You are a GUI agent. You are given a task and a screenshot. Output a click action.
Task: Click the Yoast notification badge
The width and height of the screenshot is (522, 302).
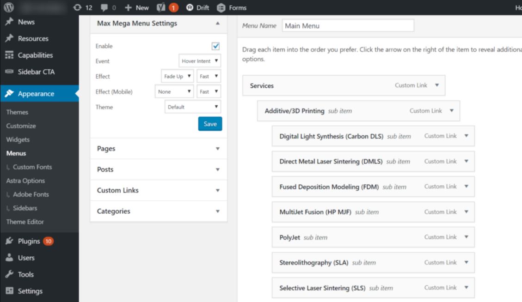coord(173,8)
